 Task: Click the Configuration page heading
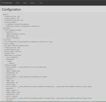pos(11,10)
